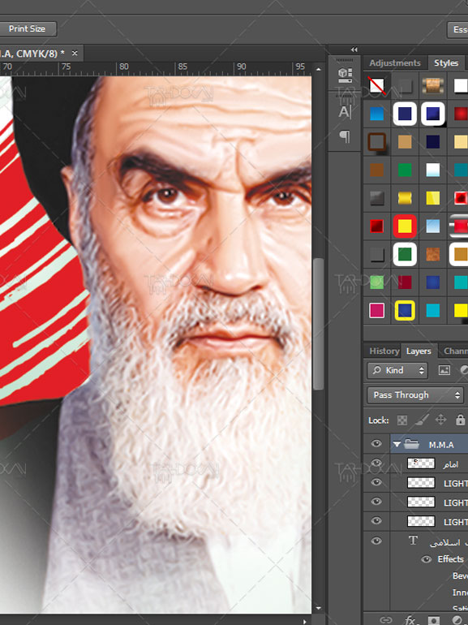Screen dimensions: 468x625
Task: Click the T icon of the text layer
Action: tap(413, 541)
